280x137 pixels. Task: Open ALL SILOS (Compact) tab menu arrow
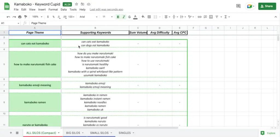tap(59, 133)
